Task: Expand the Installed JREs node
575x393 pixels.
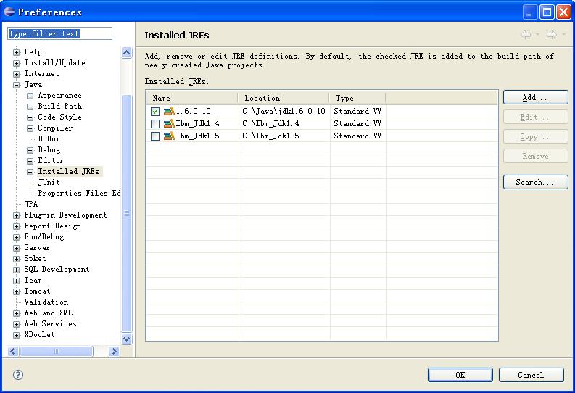Action: (x=30, y=172)
